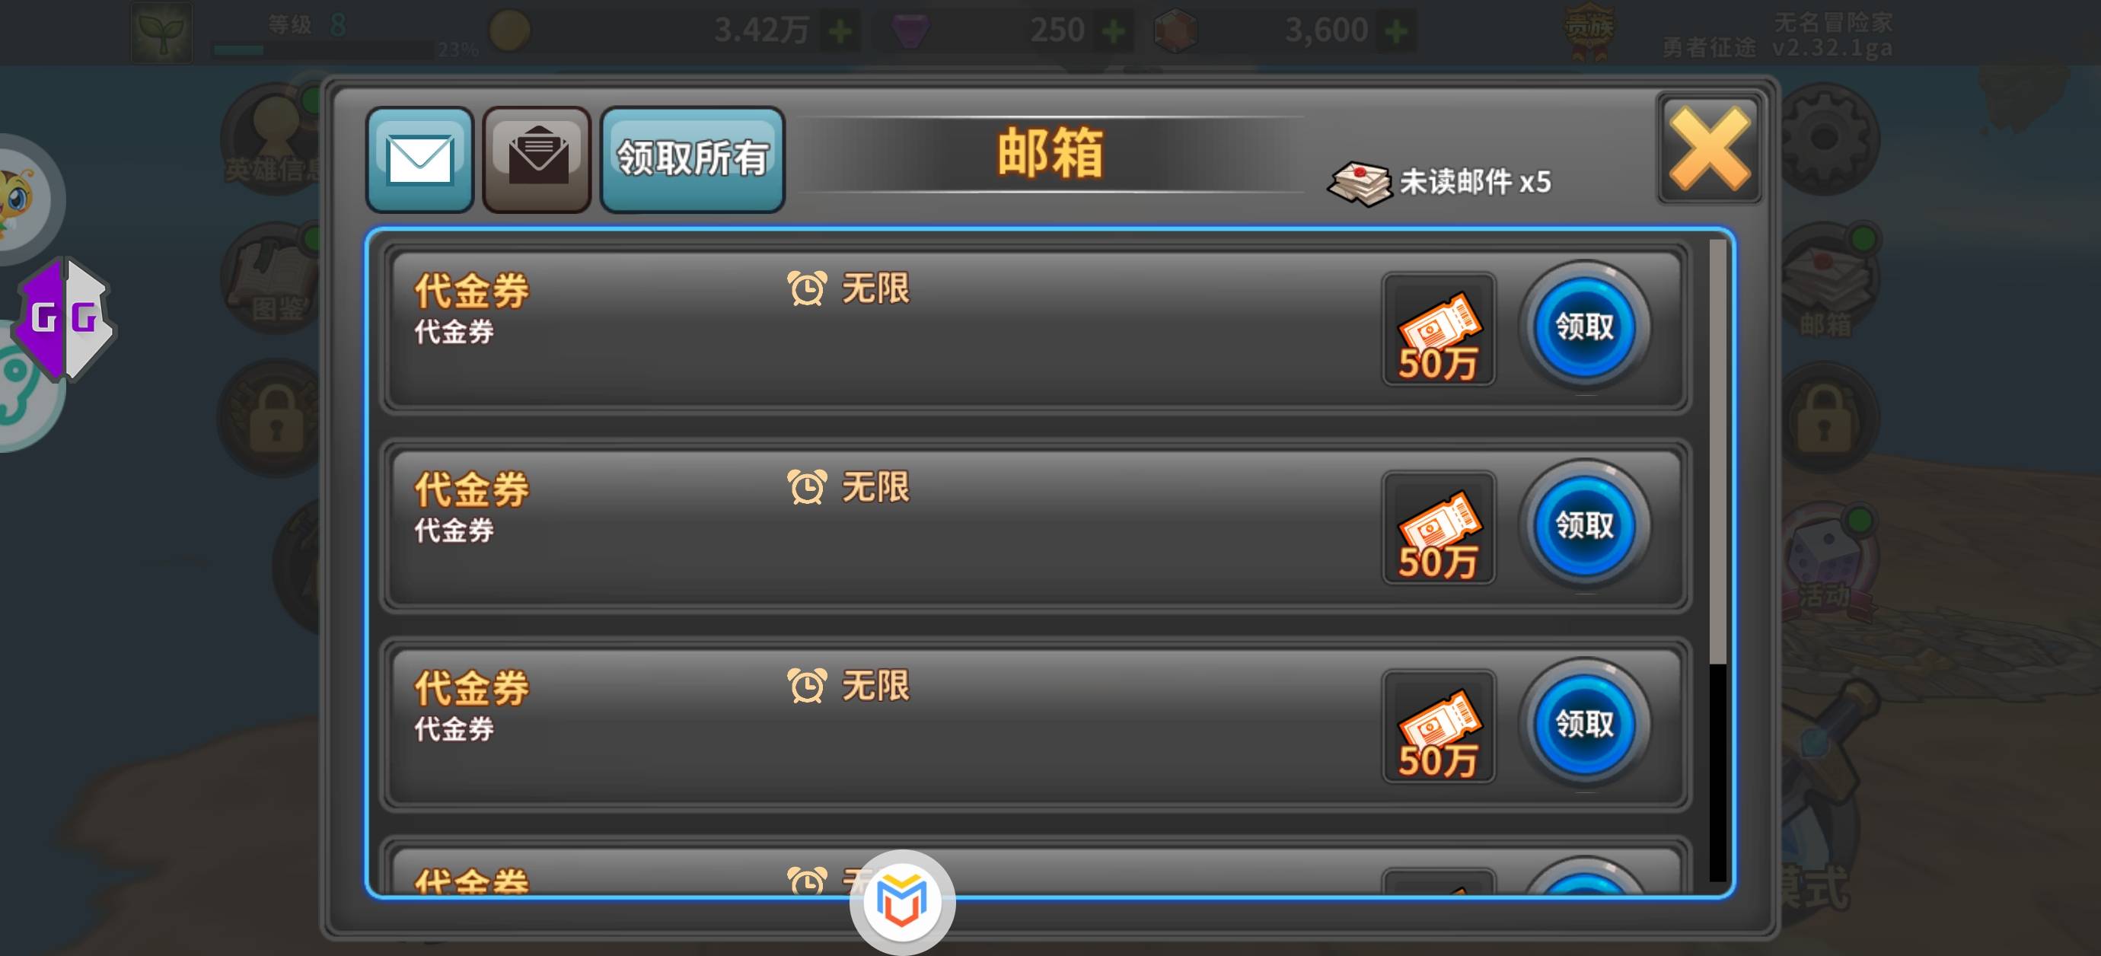
Task: Click the unread mail stack icon
Action: pyautogui.click(x=1359, y=183)
